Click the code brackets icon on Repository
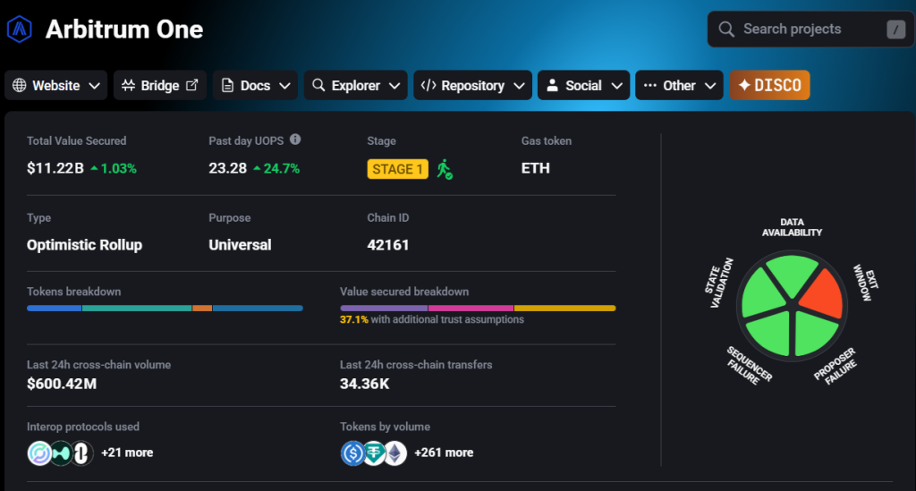The height and width of the screenshot is (491, 916). (428, 85)
